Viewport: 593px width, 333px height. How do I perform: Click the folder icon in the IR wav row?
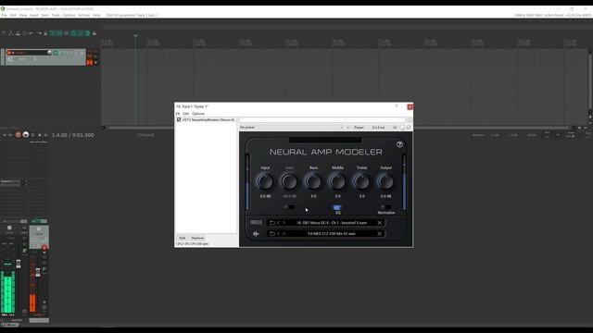click(x=271, y=234)
